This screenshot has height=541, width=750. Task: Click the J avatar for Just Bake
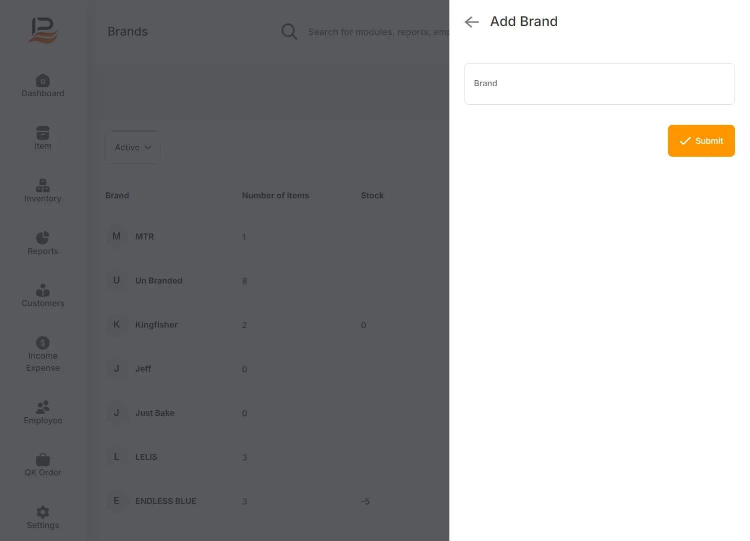coord(116,413)
